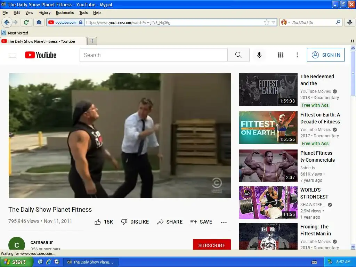Open a new tab with plus button
The image size is (356, 267).
[92, 41]
